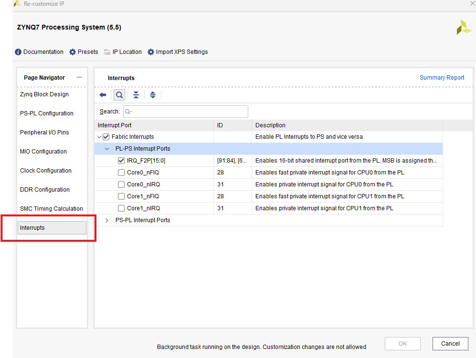The width and height of the screenshot is (476, 358).
Task: Enable the Core0_nFIQ checkbox
Action: (x=121, y=173)
